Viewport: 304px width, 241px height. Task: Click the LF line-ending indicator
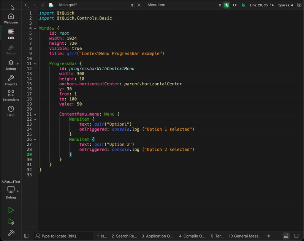(x=235, y=5)
